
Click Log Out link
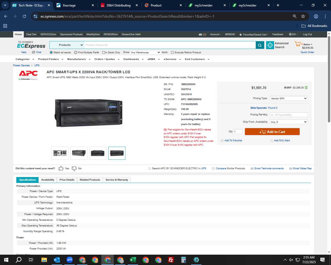pyautogui.click(x=307, y=34)
